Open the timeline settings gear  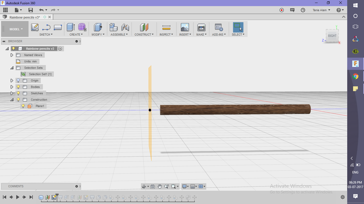343,197
